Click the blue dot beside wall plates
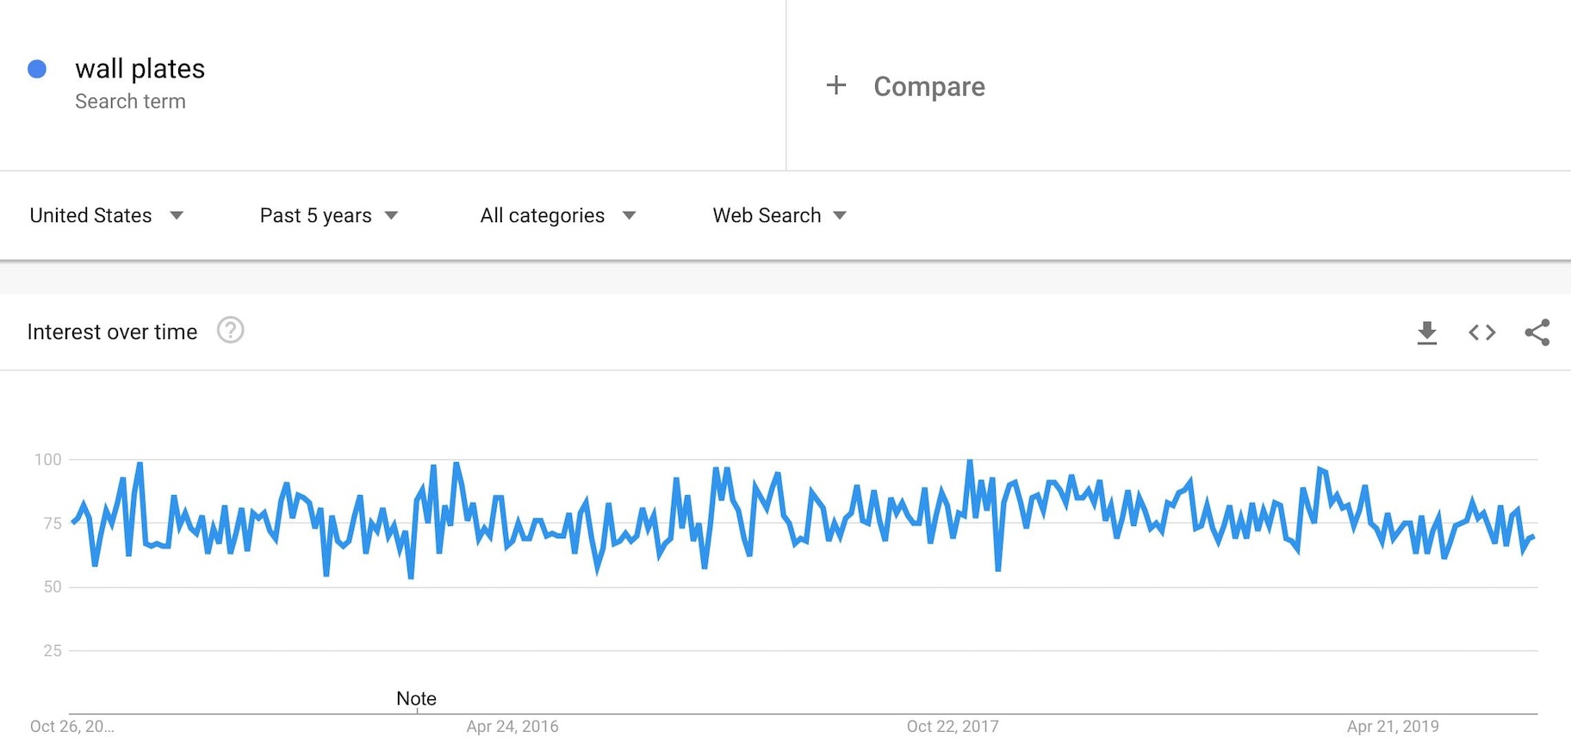This screenshot has width=1571, height=756. click(37, 68)
